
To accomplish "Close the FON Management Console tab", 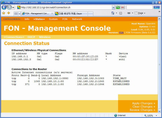I will pos(52,14).
